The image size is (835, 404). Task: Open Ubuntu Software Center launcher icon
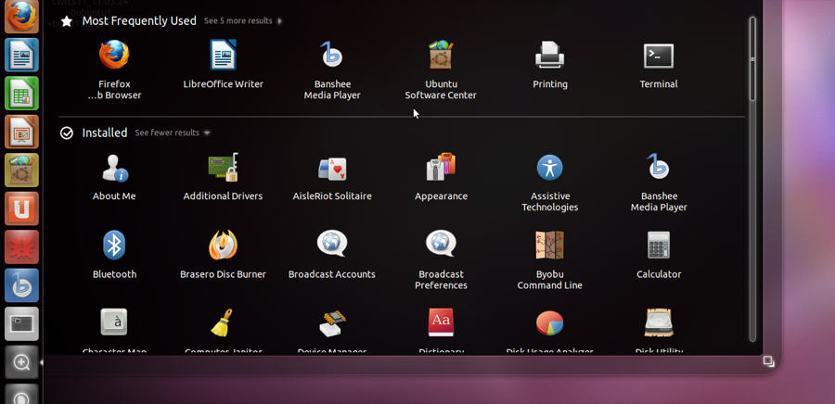click(x=22, y=170)
